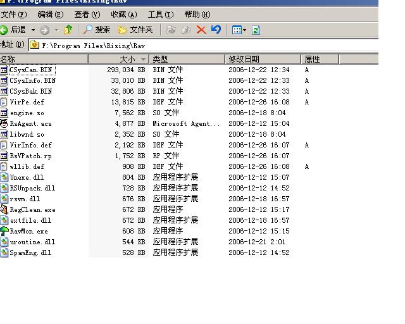Select the RavMon.exe green umbrella icon
Viewport: 405px width, 324px height.
click(x=4, y=231)
